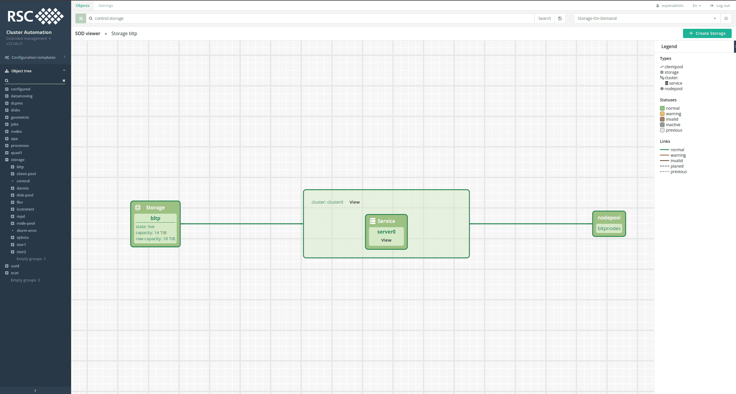
Task: Click View link next to cluster0
Action: (x=354, y=202)
